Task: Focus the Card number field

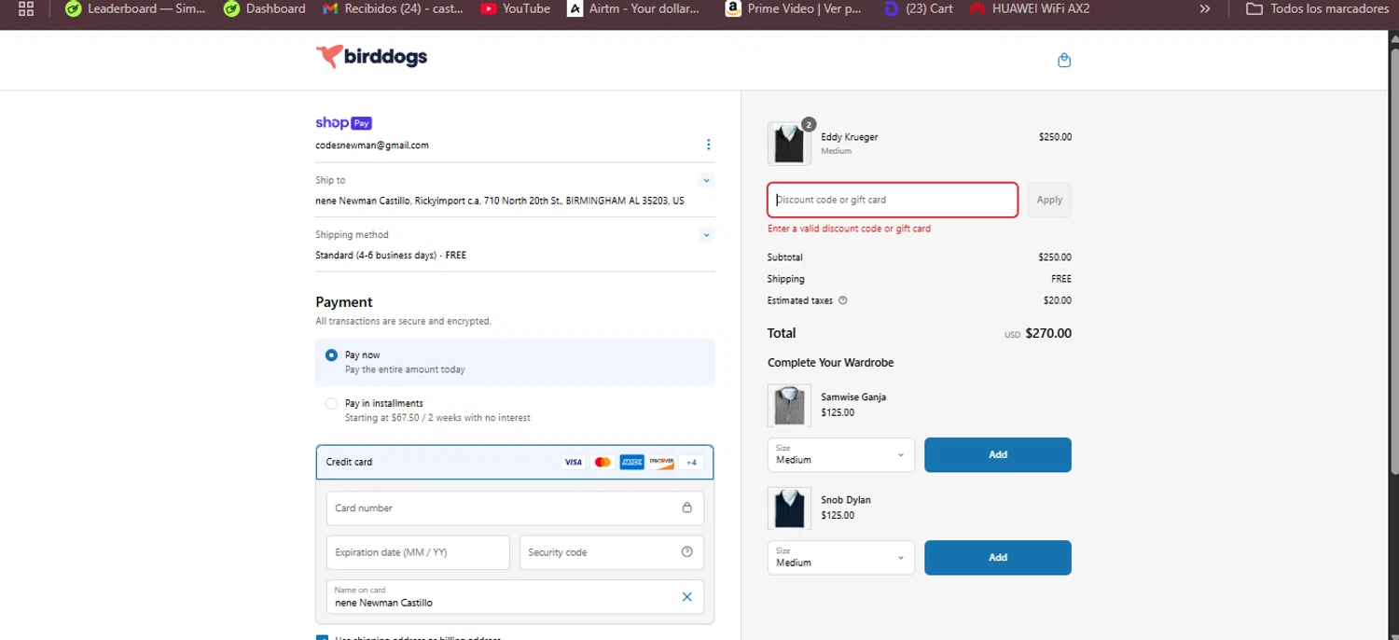Action: pos(515,508)
